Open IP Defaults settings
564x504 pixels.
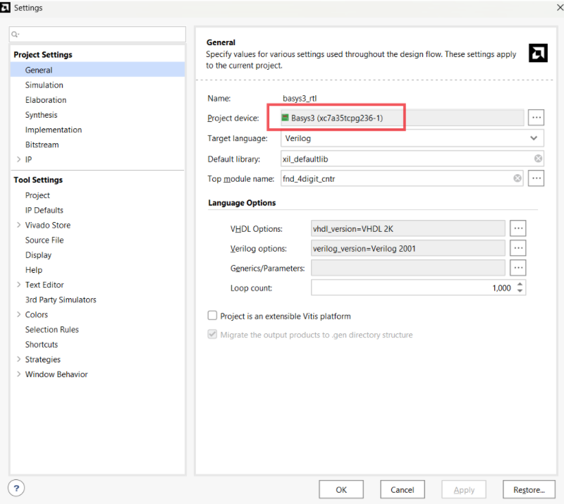pos(44,210)
